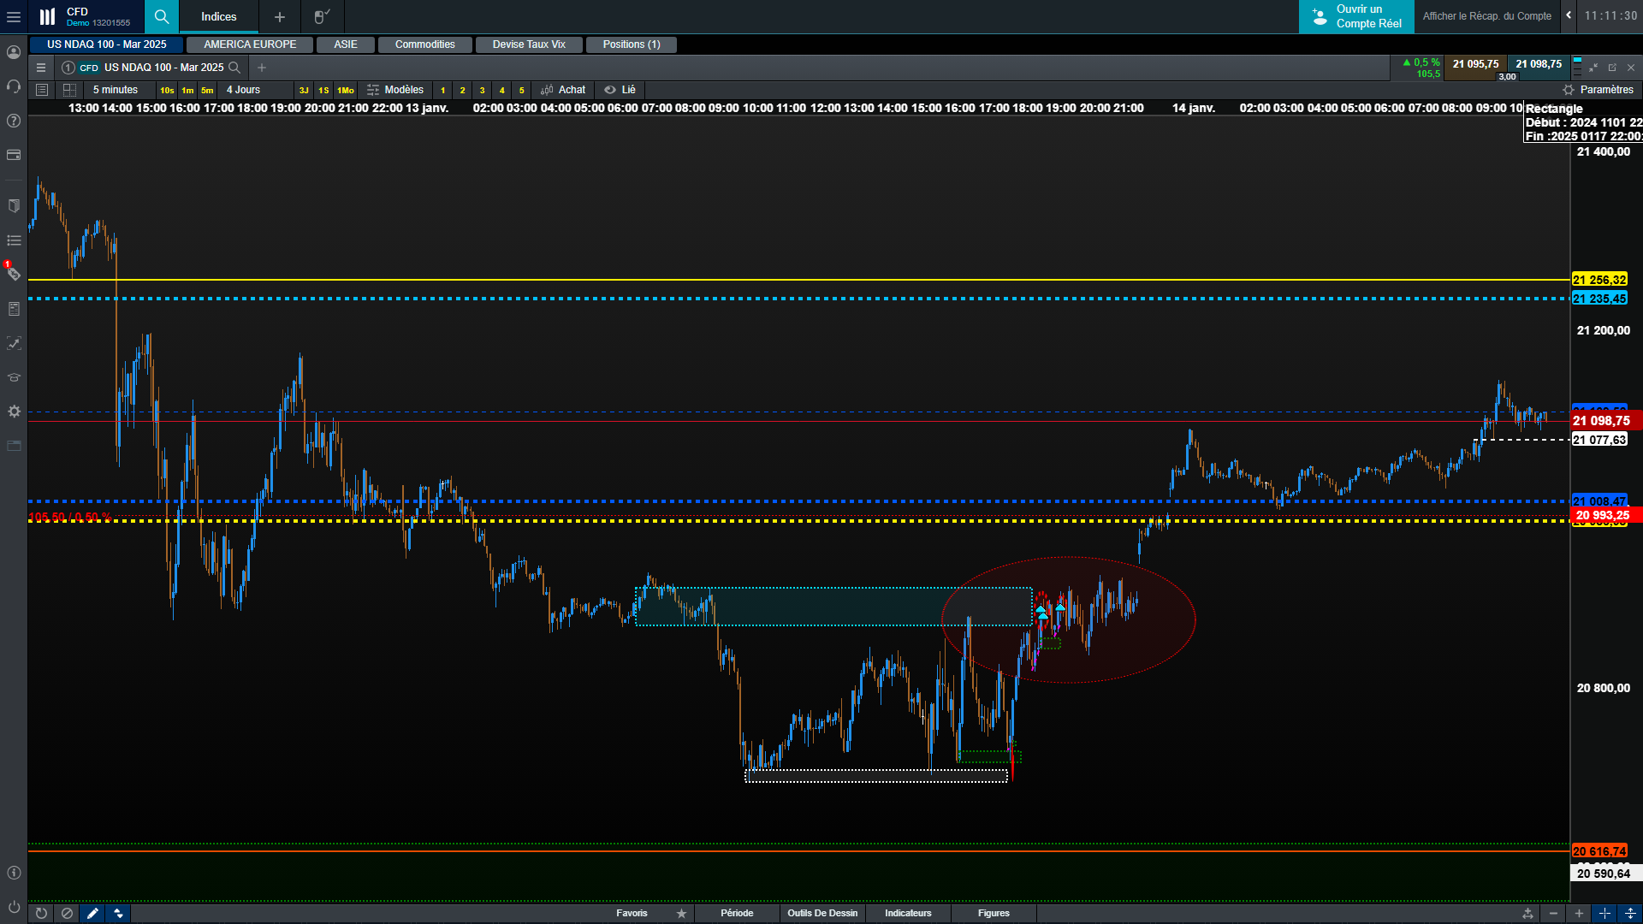The image size is (1643, 924).
Task: Open the chart layout grid icon
Action: click(x=69, y=90)
